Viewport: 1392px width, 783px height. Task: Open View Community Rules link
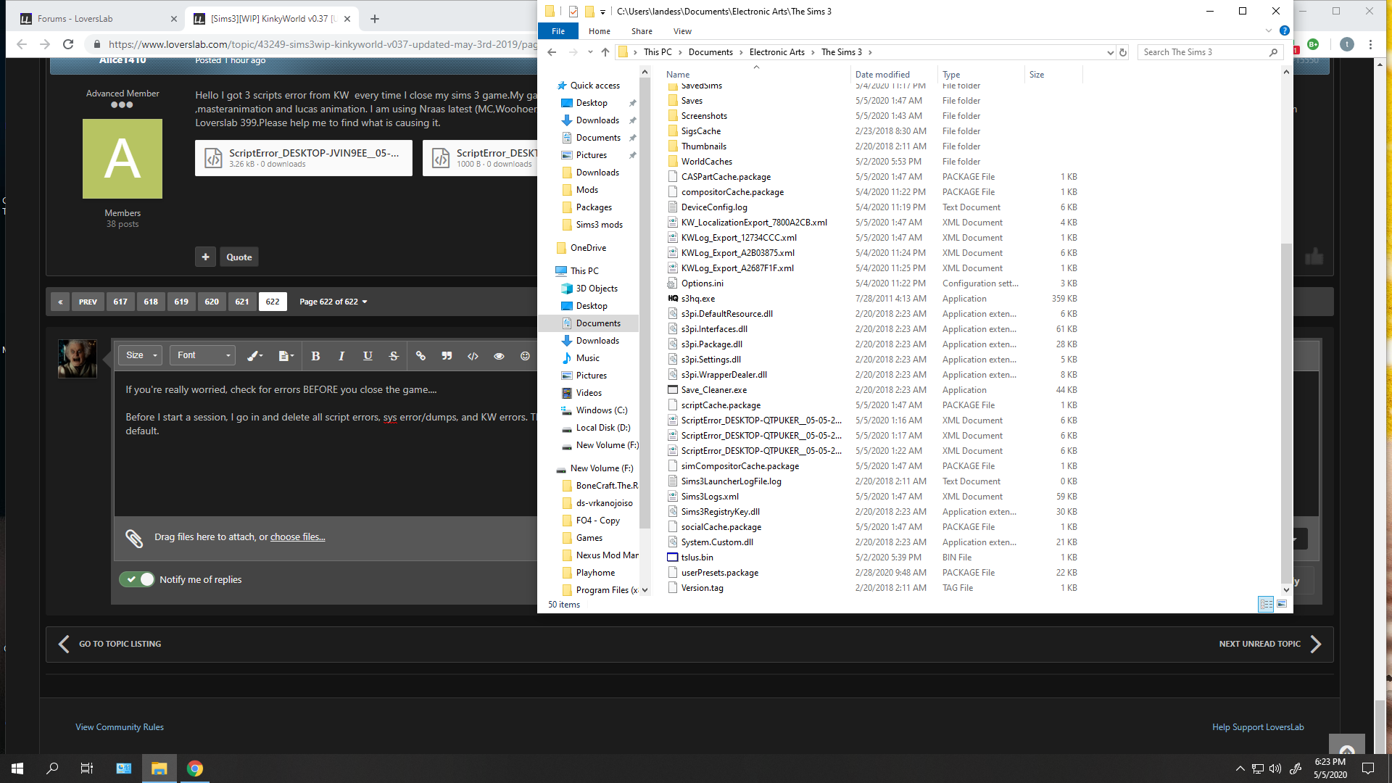click(120, 727)
